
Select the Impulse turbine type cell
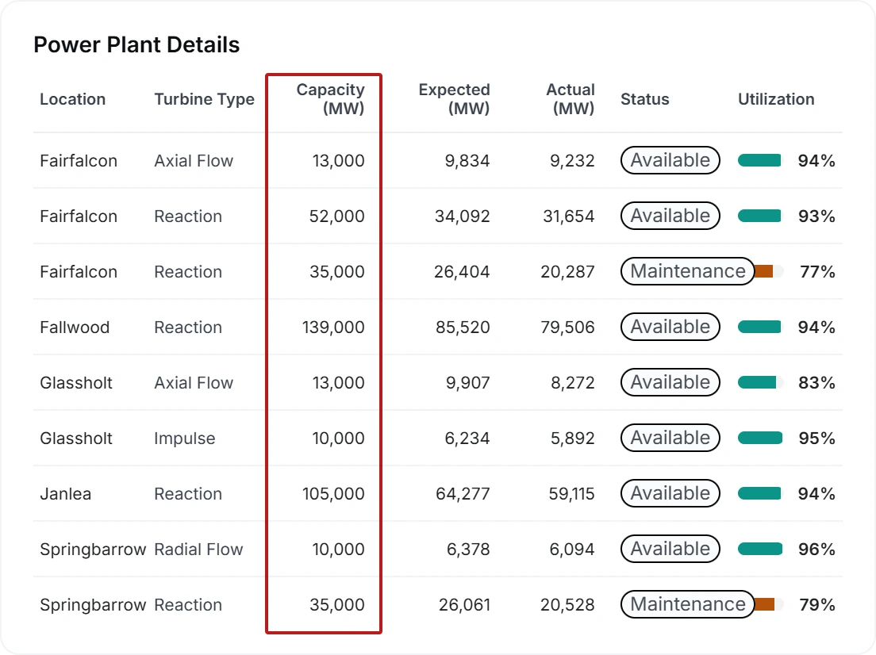[x=184, y=439]
